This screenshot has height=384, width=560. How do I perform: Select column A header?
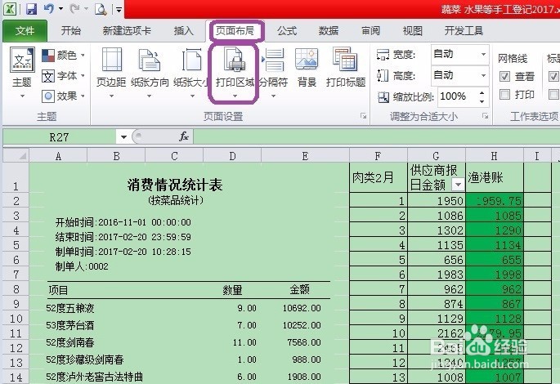[x=58, y=156]
